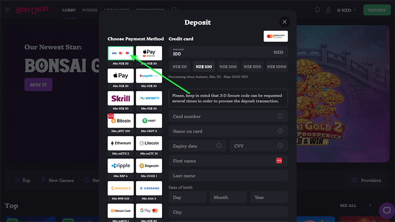Select Ripple payment method
395x222 pixels.
coord(121,165)
